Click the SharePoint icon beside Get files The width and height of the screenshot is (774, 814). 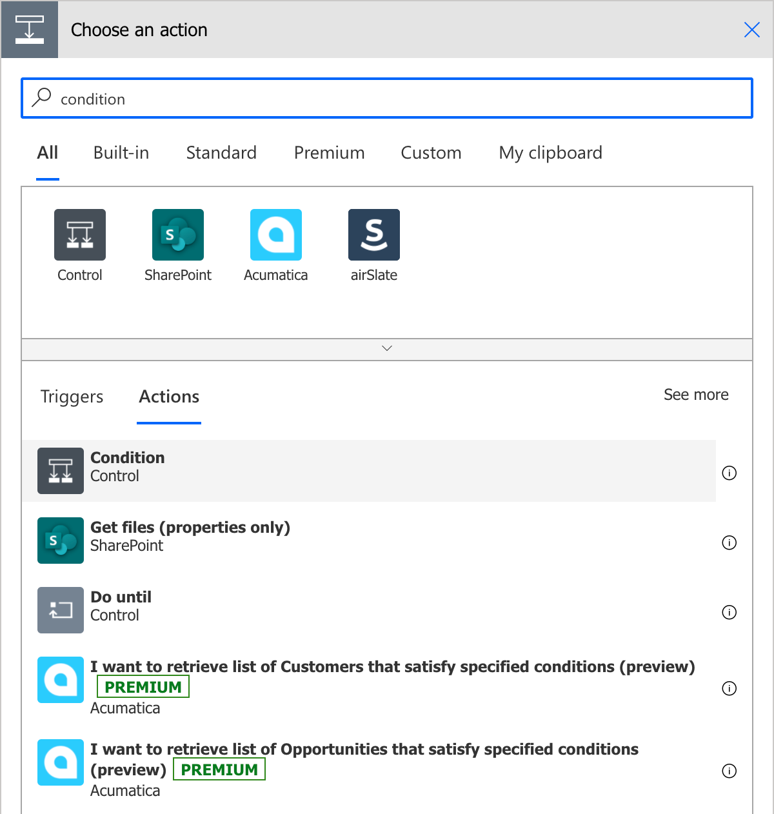(x=61, y=541)
